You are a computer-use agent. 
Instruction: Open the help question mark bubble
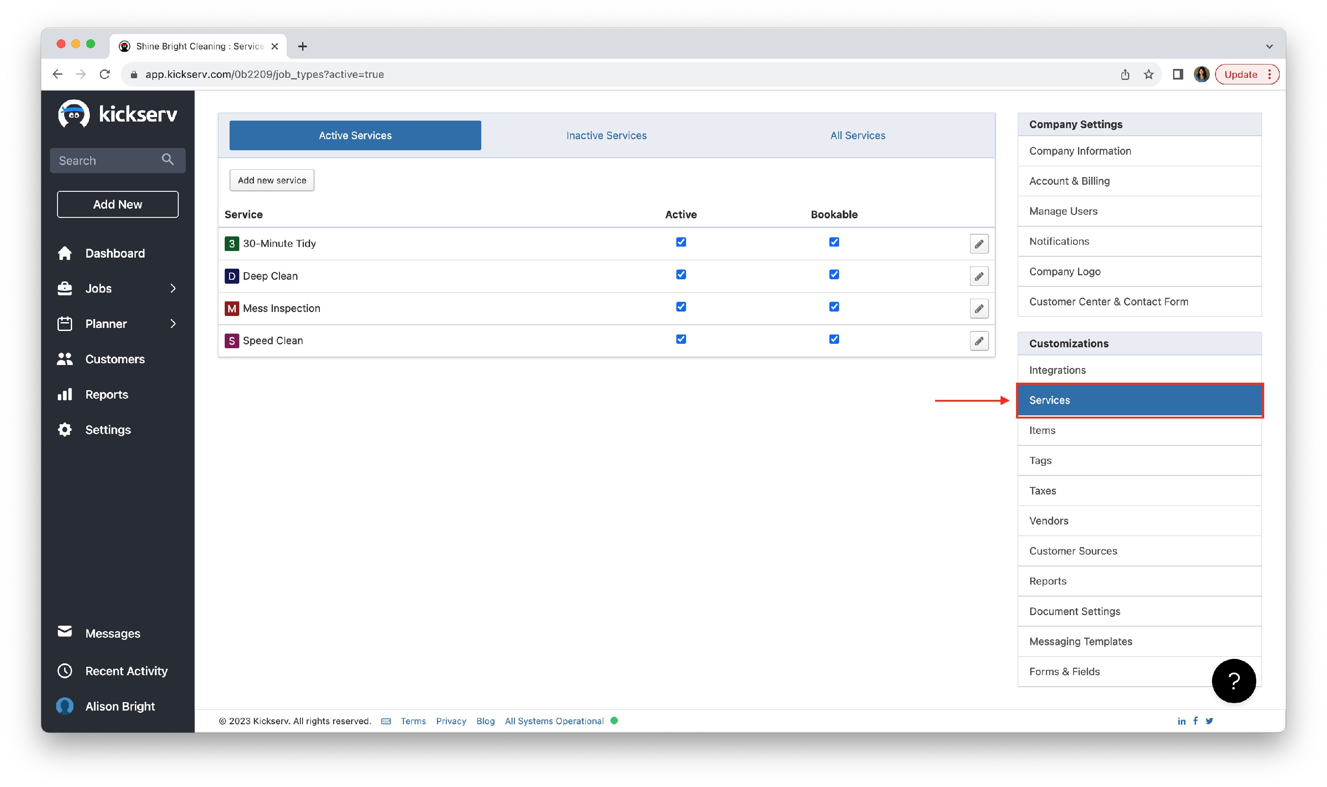pyautogui.click(x=1233, y=681)
